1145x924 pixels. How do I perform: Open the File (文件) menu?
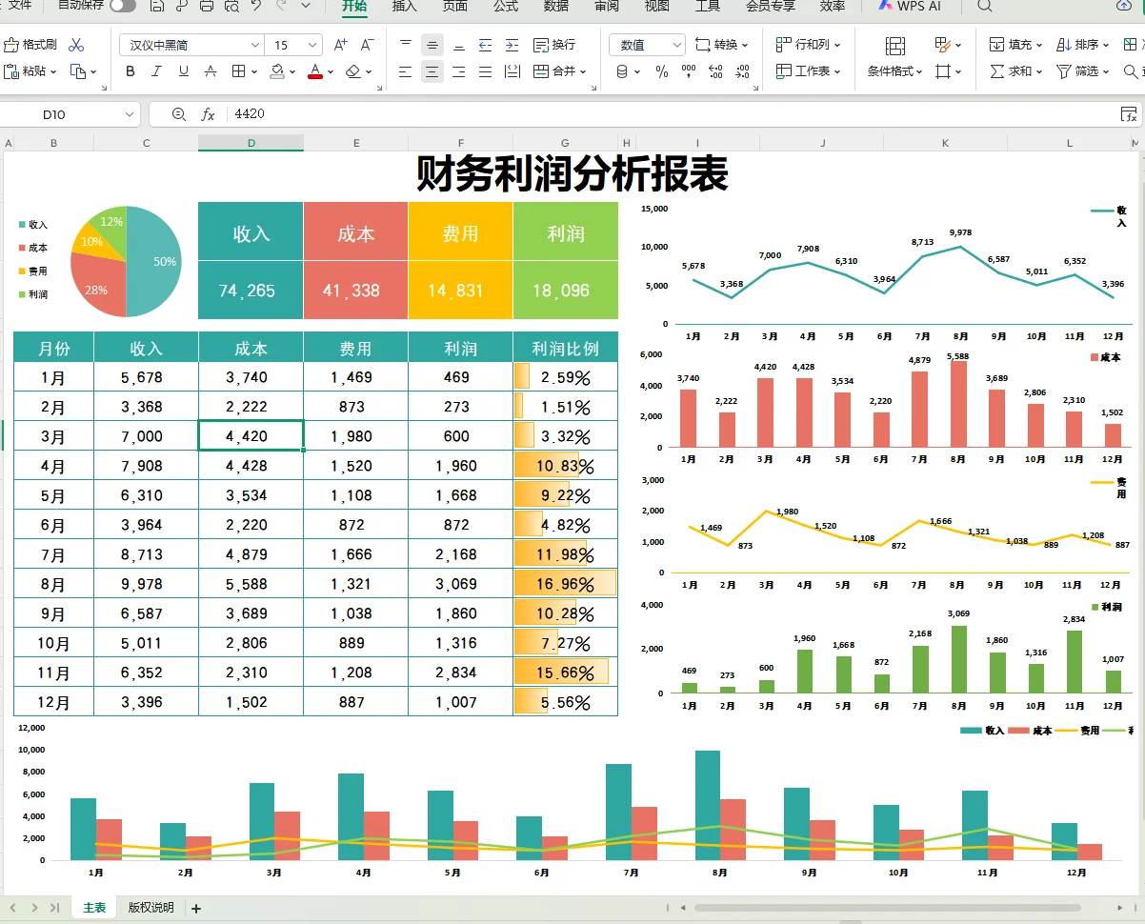(20, 6)
